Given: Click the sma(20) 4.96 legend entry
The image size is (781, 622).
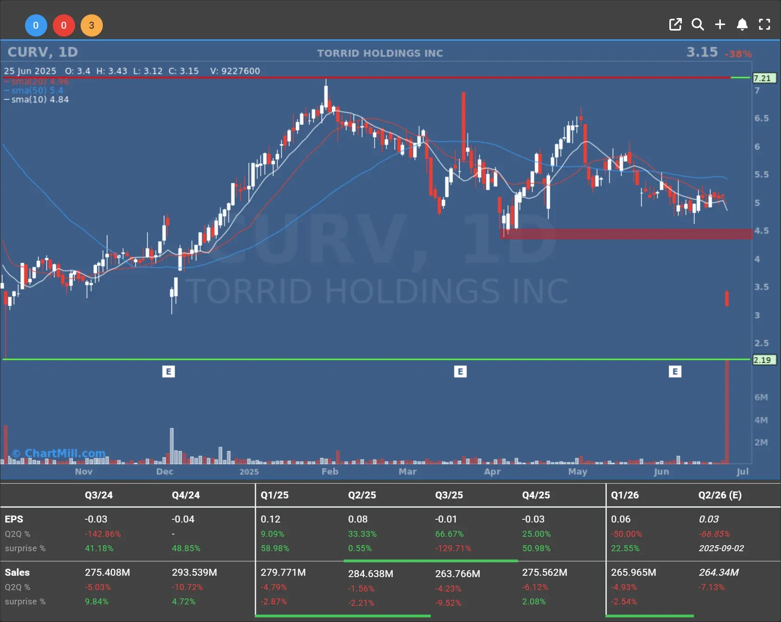Looking at the screenshot, I should coord(37,81).
